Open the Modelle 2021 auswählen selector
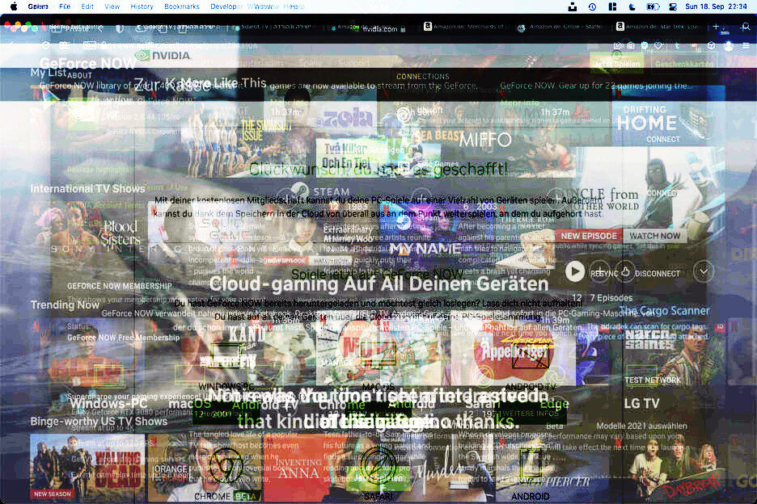757x504 pixels. tap(641, 426)
